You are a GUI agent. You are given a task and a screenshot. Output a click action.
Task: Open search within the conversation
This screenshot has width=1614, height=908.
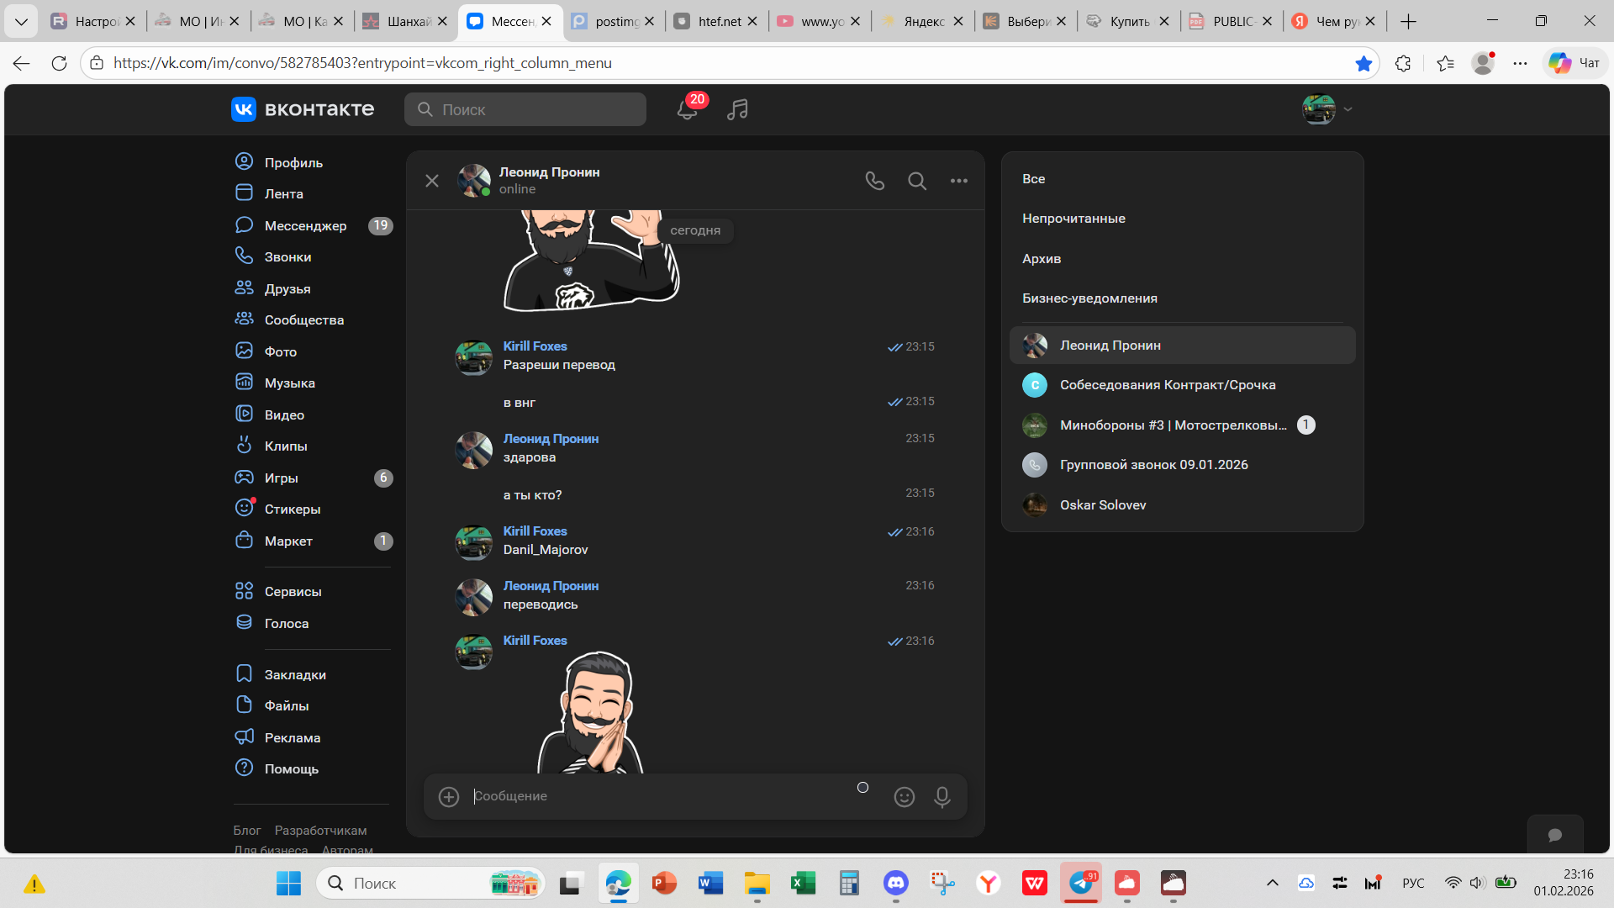coord(917,181)
